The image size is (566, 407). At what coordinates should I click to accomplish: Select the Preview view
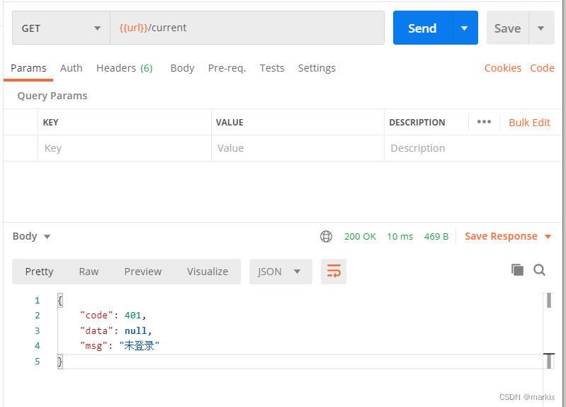[x=143, y=272]
